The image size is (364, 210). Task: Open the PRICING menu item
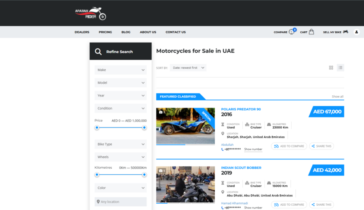tap(105, 32)
